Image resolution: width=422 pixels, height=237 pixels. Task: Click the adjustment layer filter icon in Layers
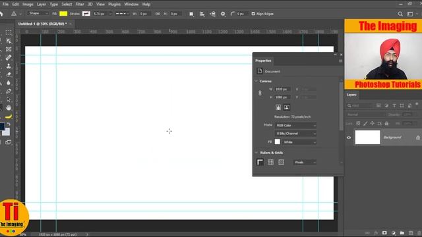coord(386,105)
